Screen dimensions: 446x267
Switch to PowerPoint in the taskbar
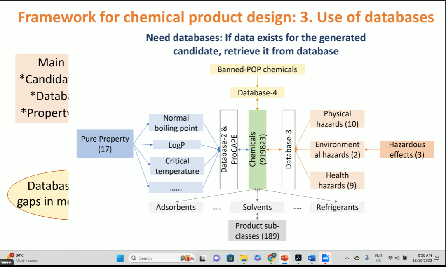284,258
